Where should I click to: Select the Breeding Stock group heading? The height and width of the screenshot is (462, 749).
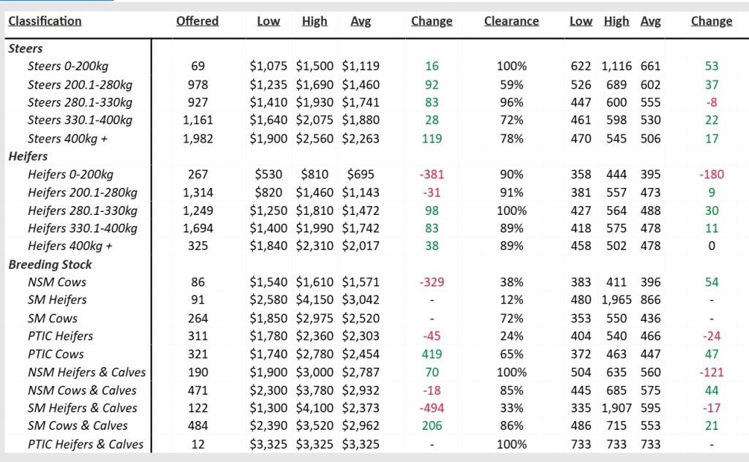pyautogui.click(x=50, y=265)
